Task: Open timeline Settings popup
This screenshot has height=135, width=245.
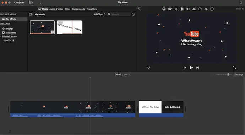Action: 239,74
